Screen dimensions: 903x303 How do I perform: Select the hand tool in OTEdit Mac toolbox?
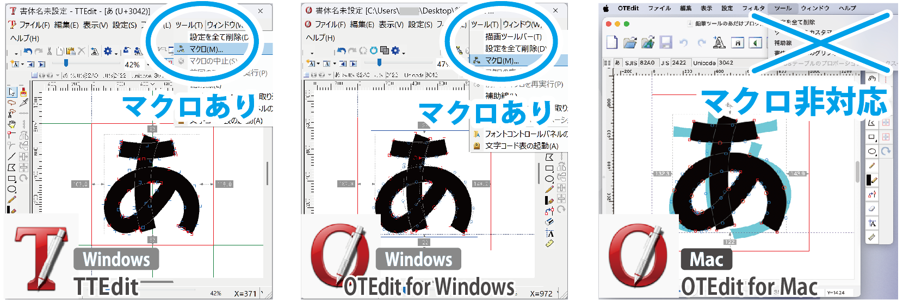click(x=872, y=80)
